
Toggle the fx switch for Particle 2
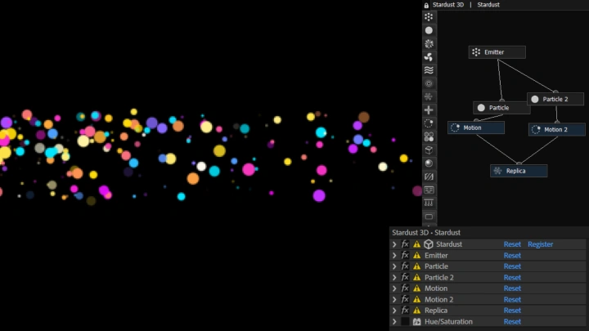pyautogui.click(x=405, y=278)
